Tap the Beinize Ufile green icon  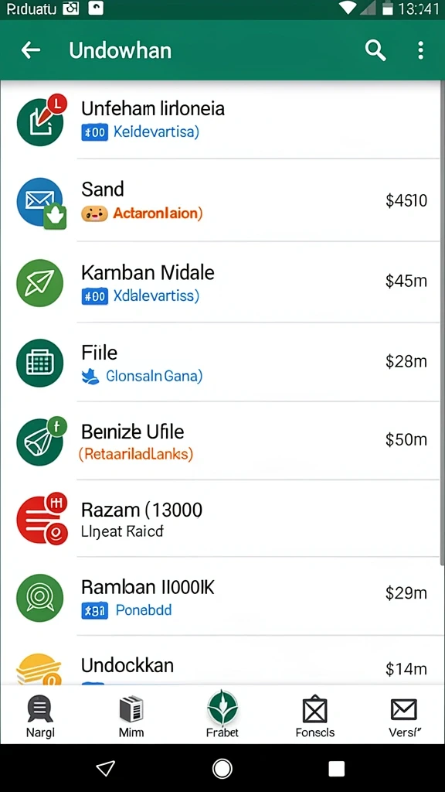pyautogui.click(x=42, y=440)
